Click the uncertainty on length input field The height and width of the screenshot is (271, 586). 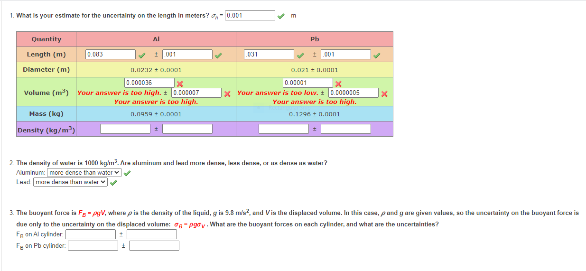coord(250,15)
